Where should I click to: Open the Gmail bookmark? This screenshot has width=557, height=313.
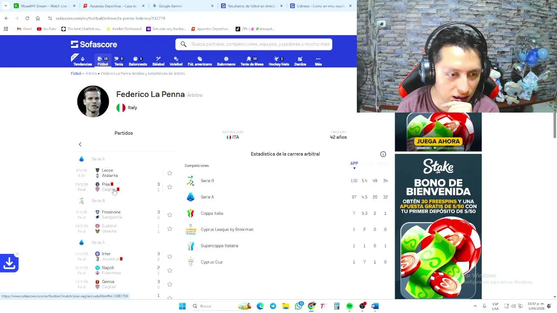(x=24, y=29)
